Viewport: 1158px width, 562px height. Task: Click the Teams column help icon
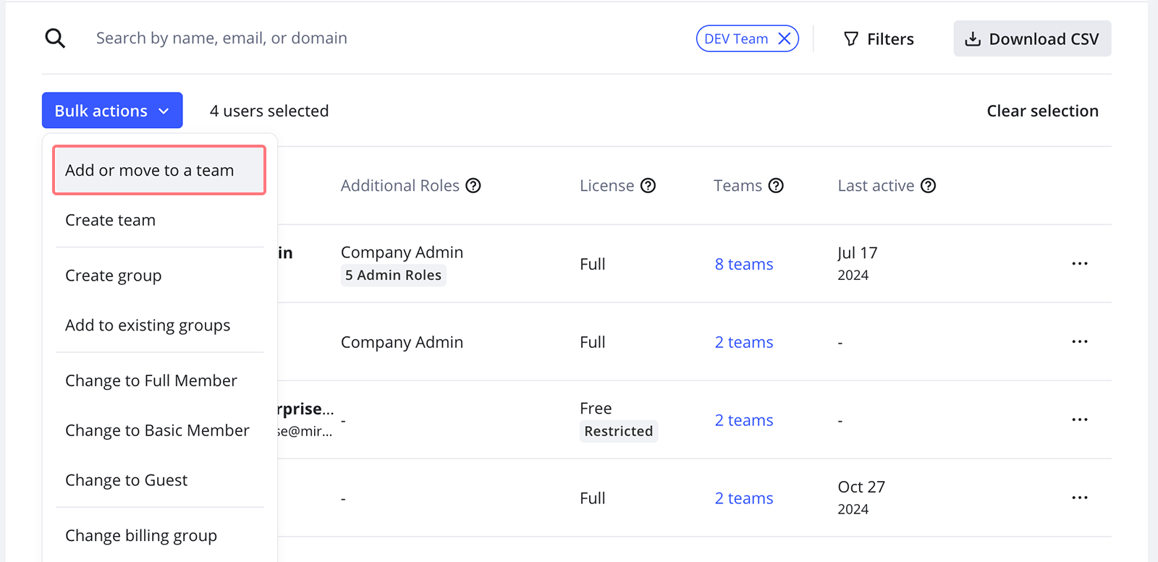(776, 186)
